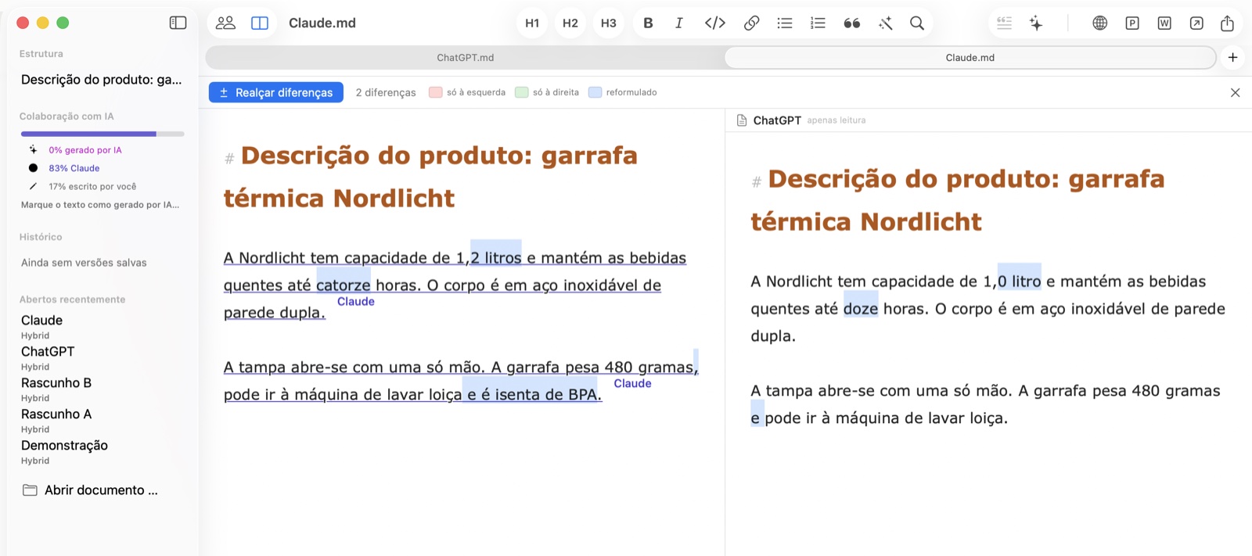Open the collaborators people icon
The height and width of the screenshot is (556, 1252).
pos(225,23)
